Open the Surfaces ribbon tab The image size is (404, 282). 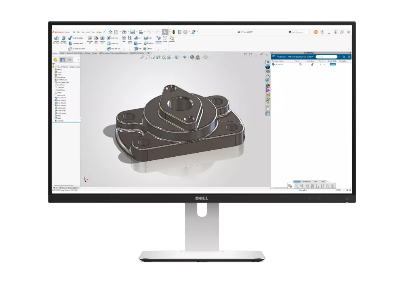click(69, 53)
